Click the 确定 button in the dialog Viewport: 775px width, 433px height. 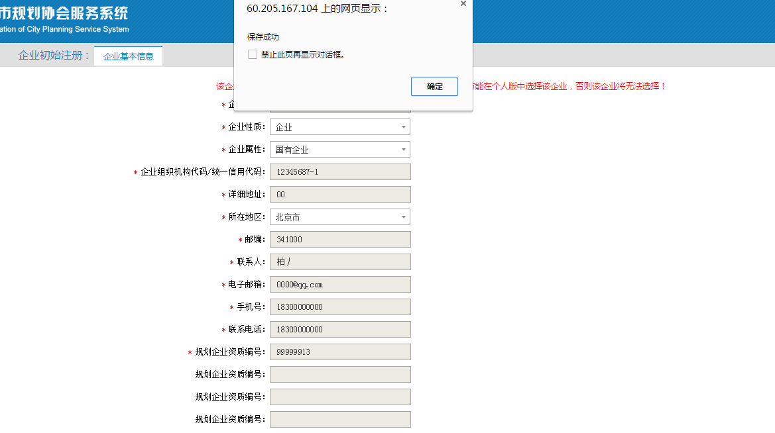tap(434, 87)
